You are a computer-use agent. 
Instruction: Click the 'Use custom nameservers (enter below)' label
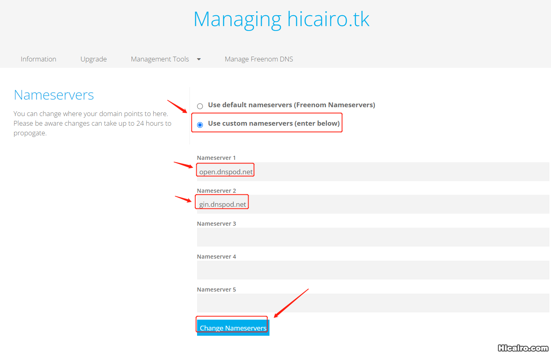click(273, 123)
